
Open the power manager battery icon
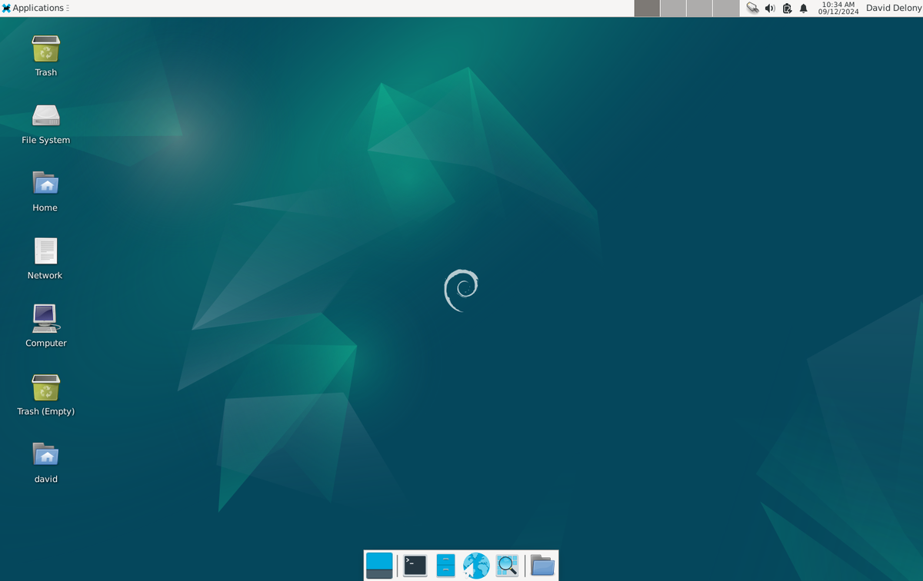[787, 8]
